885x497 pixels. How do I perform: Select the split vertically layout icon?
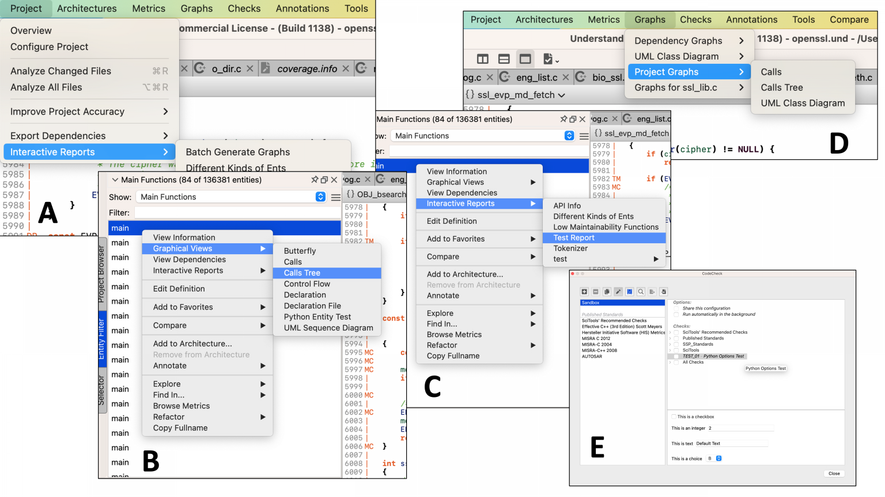[x=483, y=59]
